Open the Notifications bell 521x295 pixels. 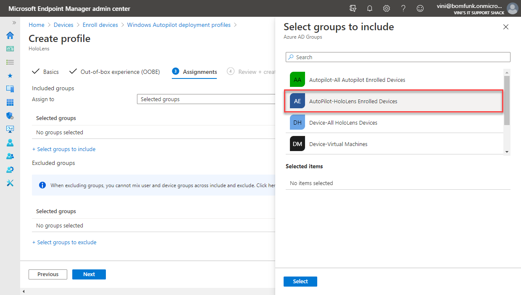(370, 8)
